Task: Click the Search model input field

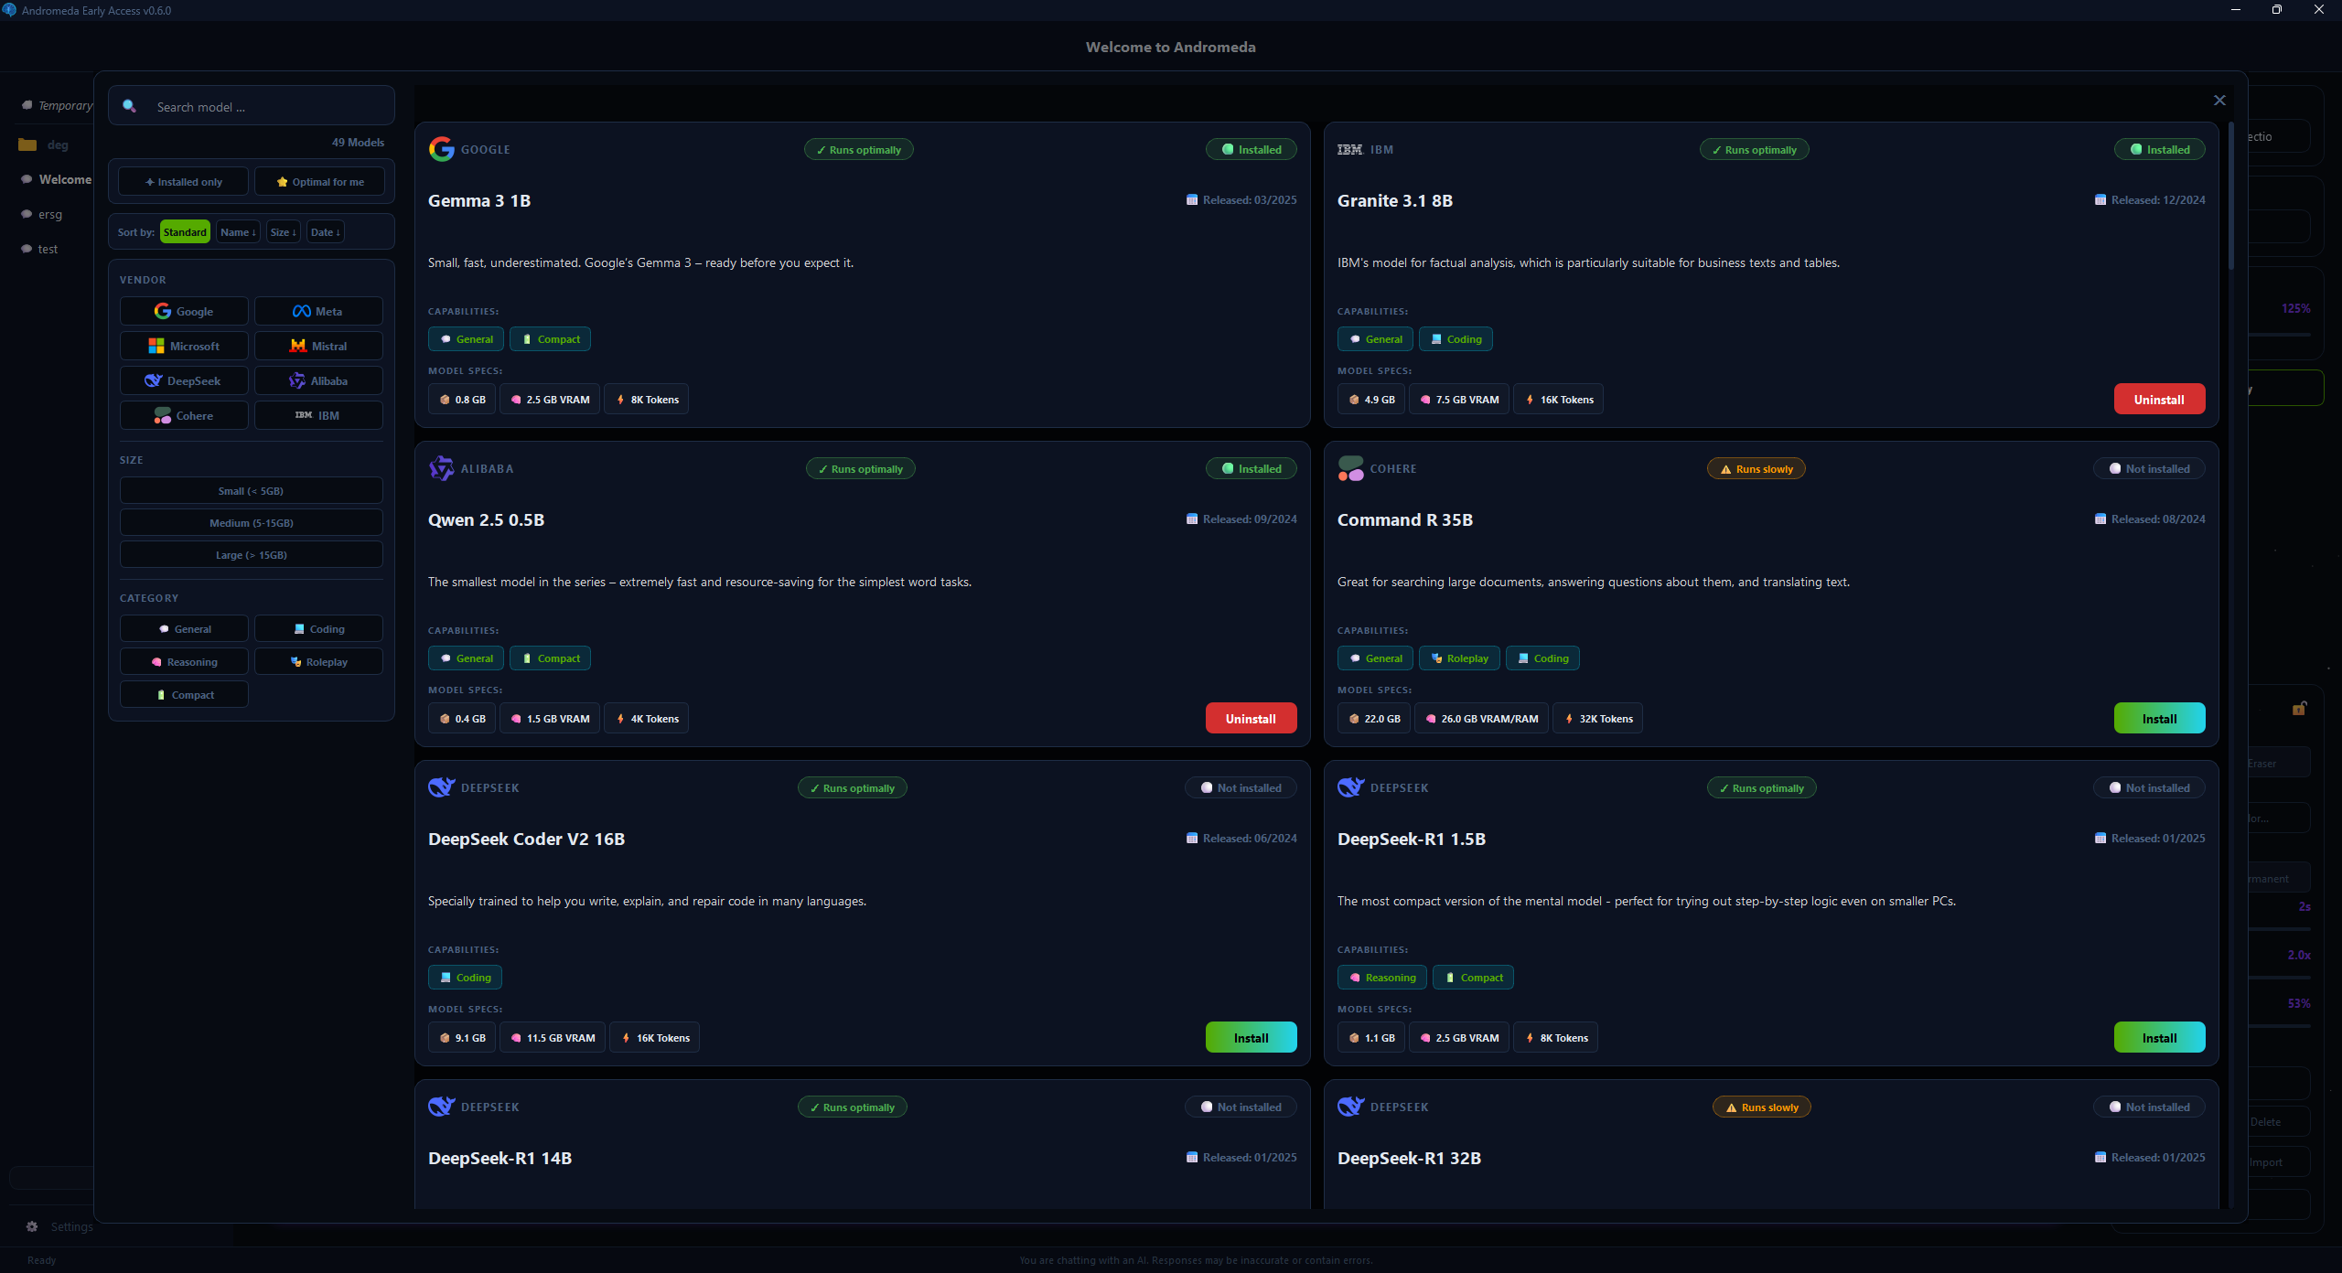Action: coord(252,106)
